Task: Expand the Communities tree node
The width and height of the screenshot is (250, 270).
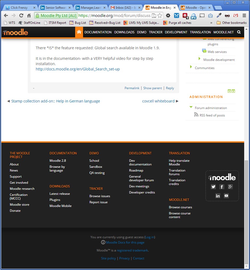Action: pos(191,67)
